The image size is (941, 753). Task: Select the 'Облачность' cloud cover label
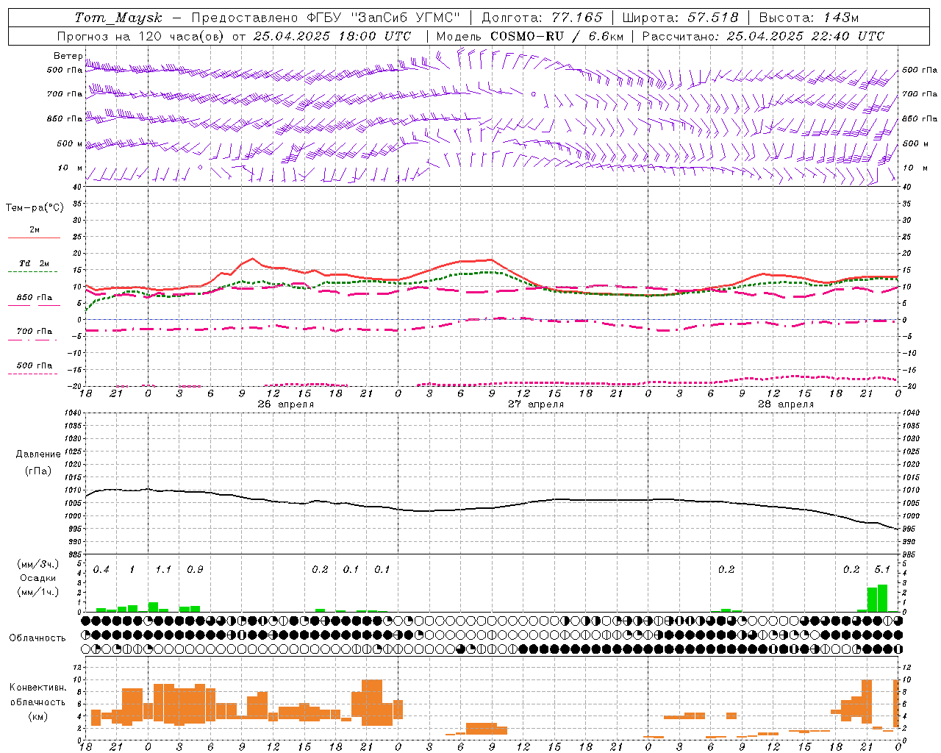pyautogui.click(x=37, y=638)
